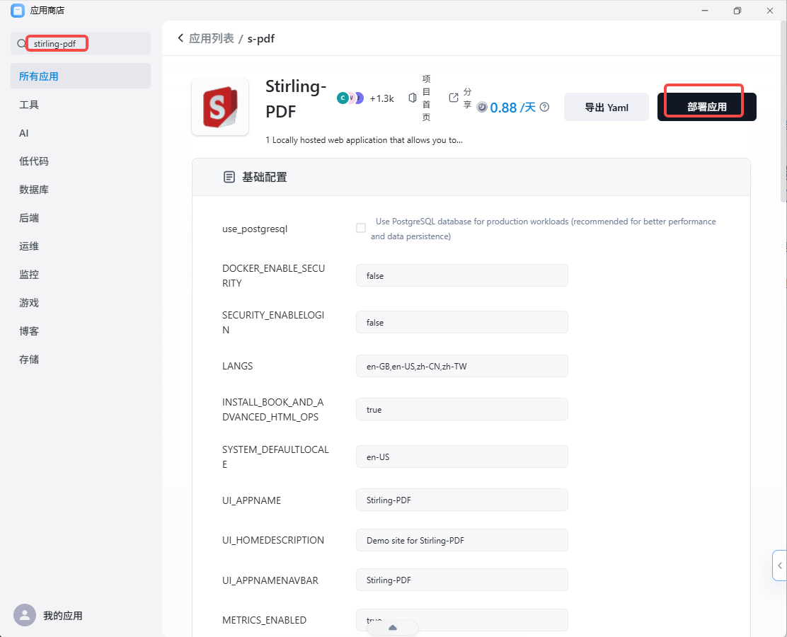Click the 'Locally hosted web application' description
The height and width of the screenshot is (637, 787).
tap(364, 140)
